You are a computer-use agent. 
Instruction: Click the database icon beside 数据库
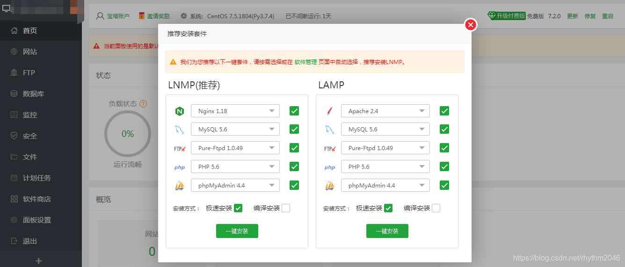coord(14,94)
